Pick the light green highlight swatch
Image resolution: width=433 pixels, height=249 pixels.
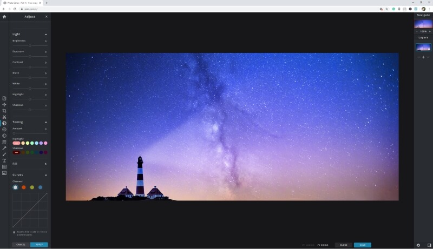(32, 143)
